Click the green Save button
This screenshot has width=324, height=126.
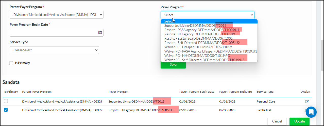click(x=173, y=65)
